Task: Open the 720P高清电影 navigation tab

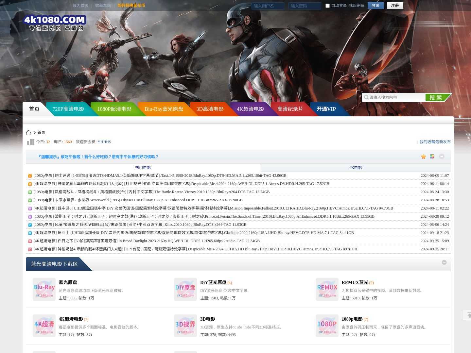Action: tap(68, 109)
